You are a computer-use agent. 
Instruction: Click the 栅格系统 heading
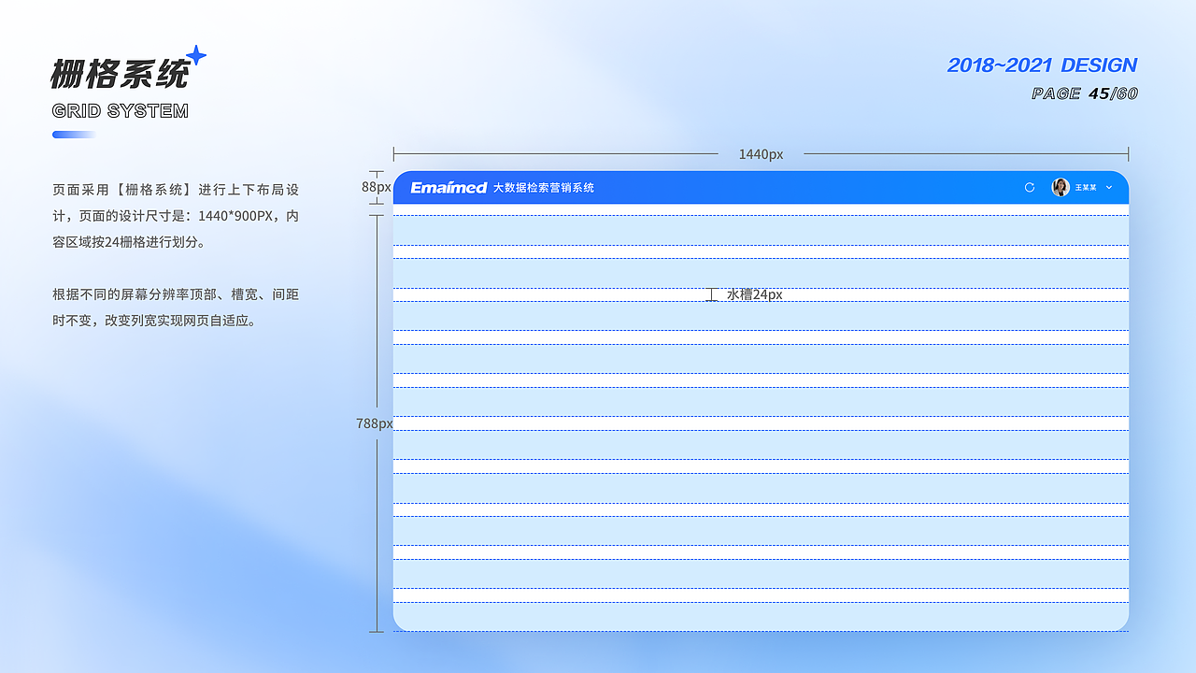[120, 73]
